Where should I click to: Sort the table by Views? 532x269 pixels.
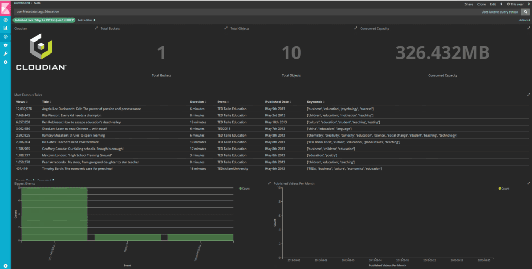[x=22, y=102]
